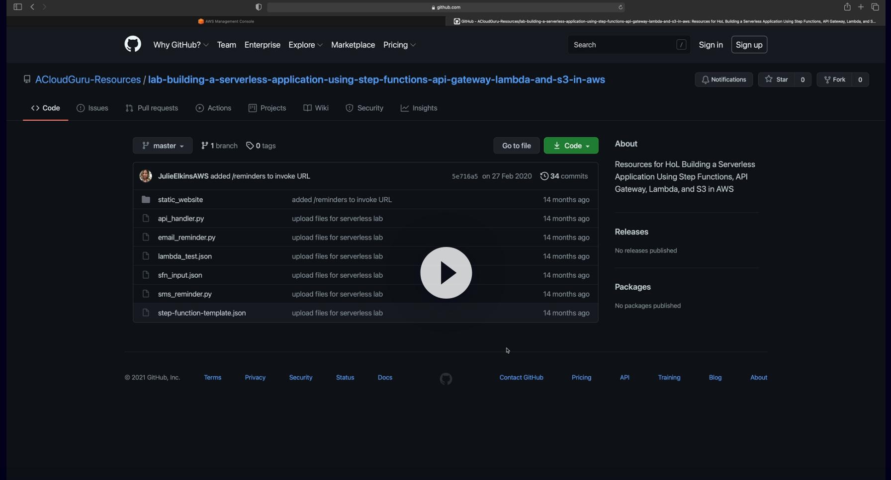Open the ACloudGuru-Resources organization link
The image size is (891, 480).
88,80
